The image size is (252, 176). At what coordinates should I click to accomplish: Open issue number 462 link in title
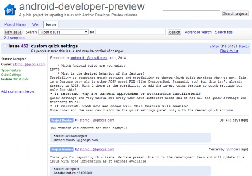tap(25, 46)
